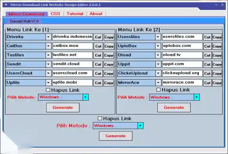Cut the mirrorace.com link
Image resolution: width=228 pixels, height=154 pixels.
(207, 83)
